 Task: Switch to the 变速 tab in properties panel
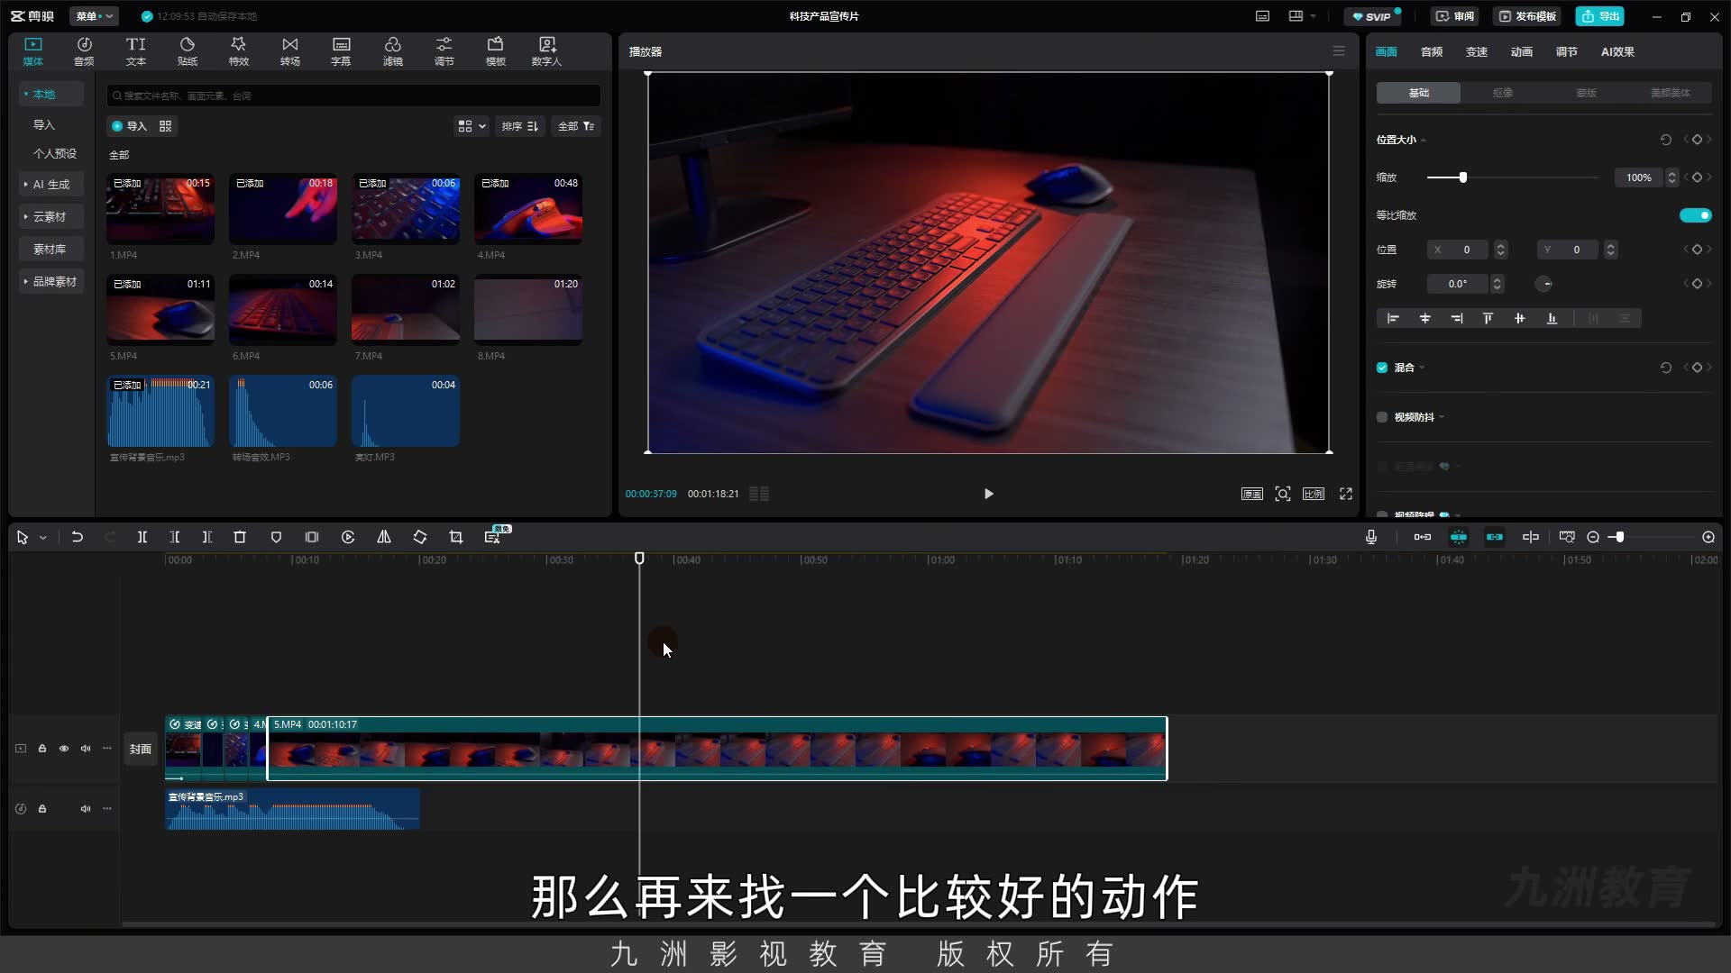click(1477, 52)
